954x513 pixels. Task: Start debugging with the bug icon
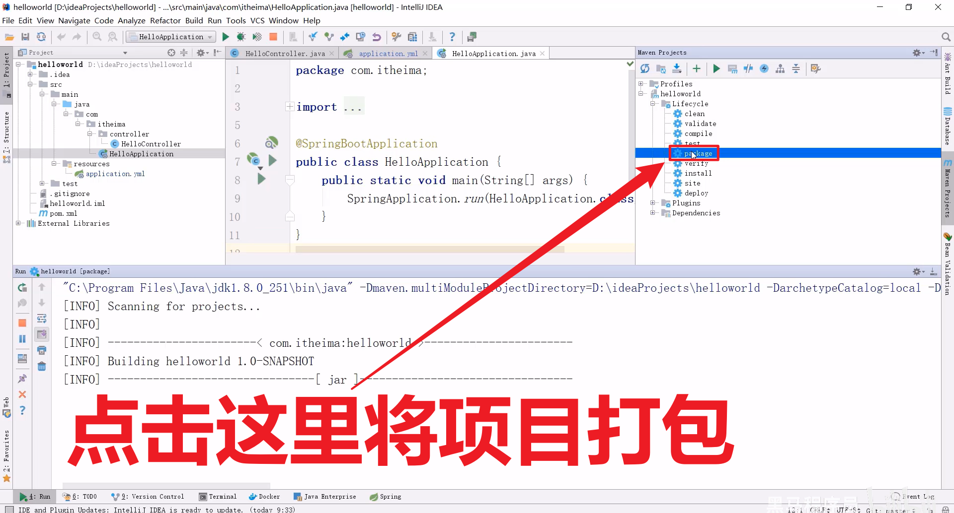(x=241, y=37)
